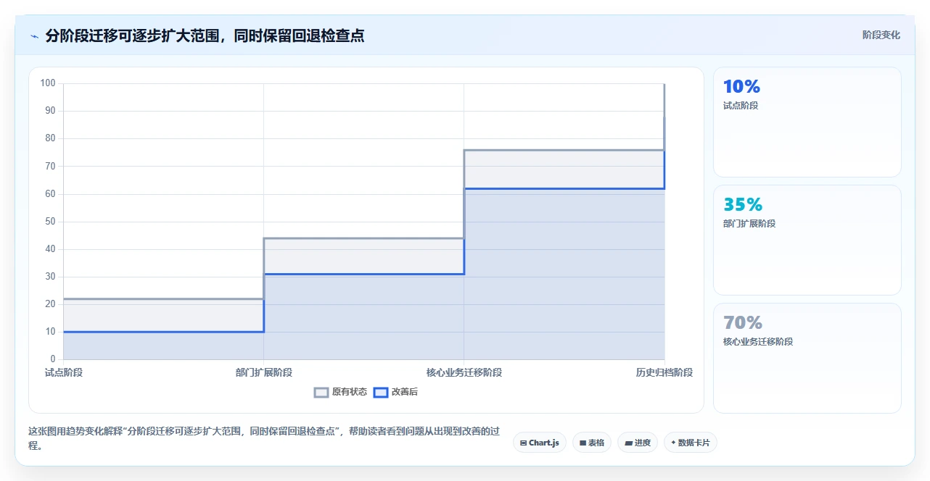Click the lightning icon beside the title

click(x=34, y=36)
